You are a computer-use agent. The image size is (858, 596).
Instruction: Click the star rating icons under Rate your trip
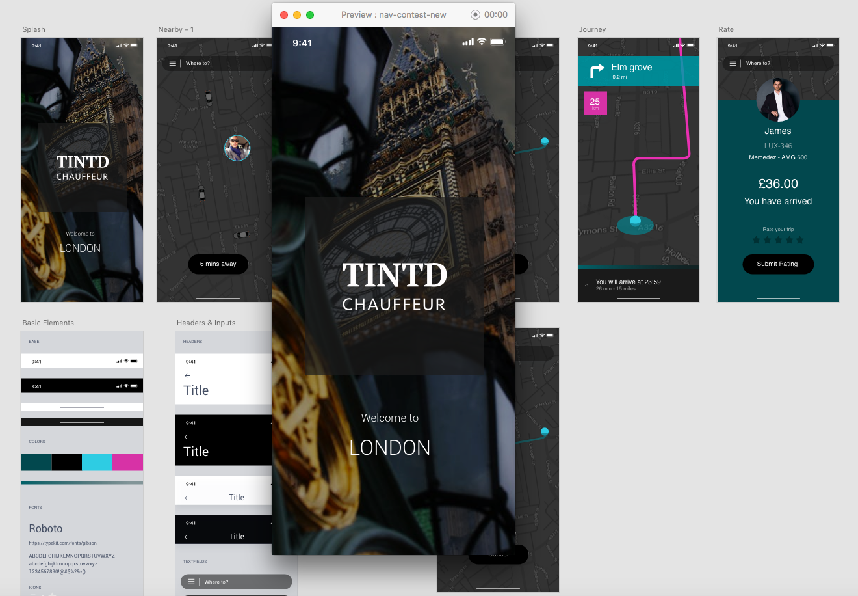778,240
